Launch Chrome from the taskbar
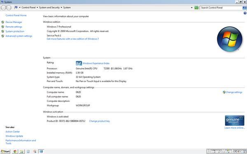Viewport: 247px width, 154px height. (15, 152)
